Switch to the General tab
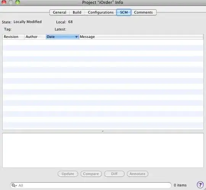This screenshot has width=206, height=190. [60, 12]
